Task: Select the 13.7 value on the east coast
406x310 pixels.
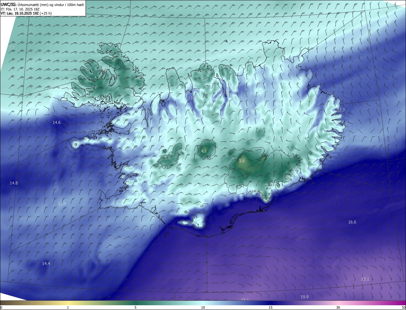Action: pos(341,110)
